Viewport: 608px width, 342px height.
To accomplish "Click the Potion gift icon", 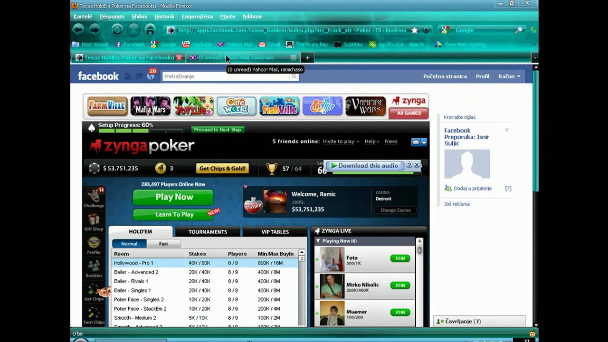I will coord(253,204).
